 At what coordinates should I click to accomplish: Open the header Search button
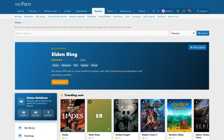(x=202, y=11)
